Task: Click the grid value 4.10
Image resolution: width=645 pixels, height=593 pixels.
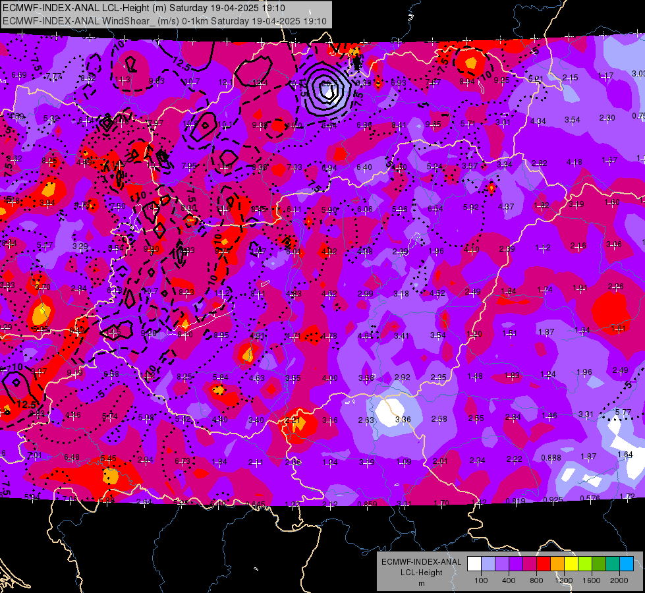Action: click(472, 249)
